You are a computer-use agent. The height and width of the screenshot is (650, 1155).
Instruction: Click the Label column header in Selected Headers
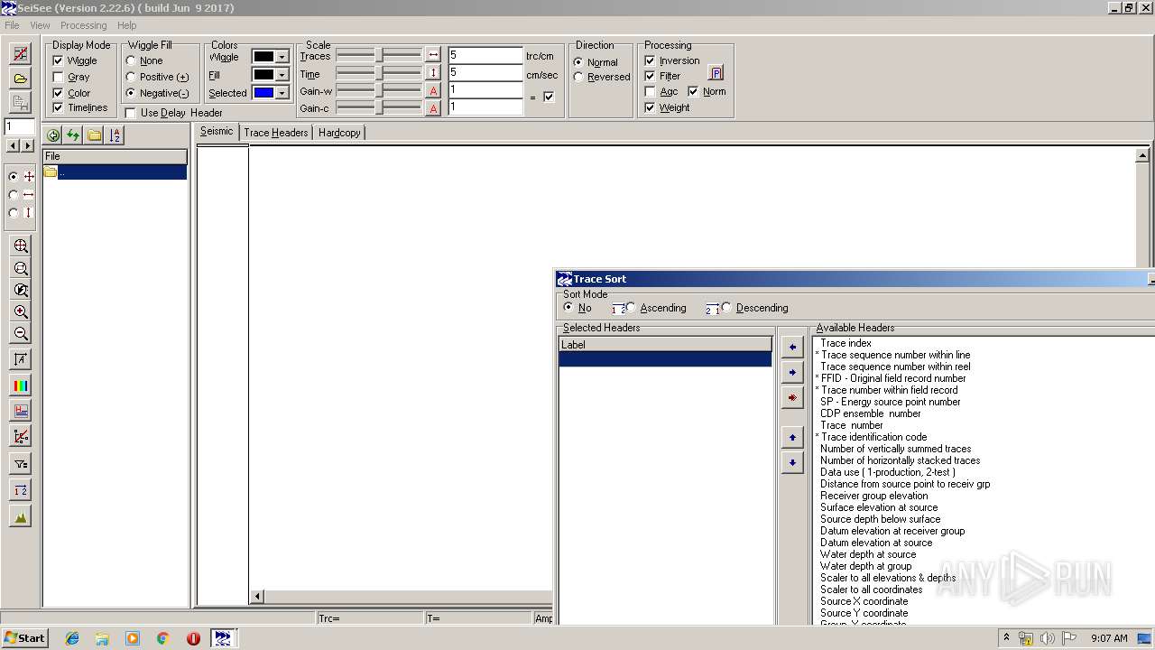(x=665, y=344)
